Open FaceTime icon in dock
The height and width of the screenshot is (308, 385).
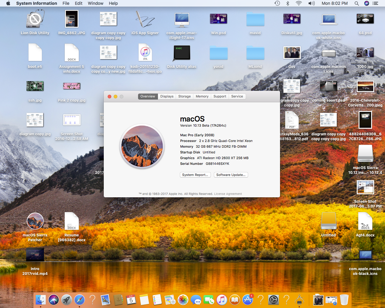[209, 300]
